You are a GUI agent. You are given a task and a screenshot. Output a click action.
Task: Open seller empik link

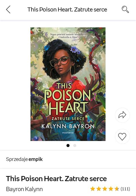click(36, 159)
